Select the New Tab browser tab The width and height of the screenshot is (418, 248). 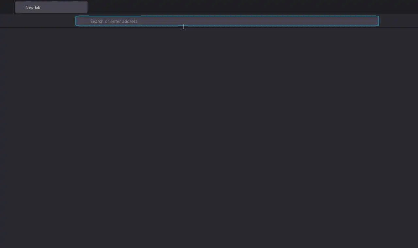[51, 7]
